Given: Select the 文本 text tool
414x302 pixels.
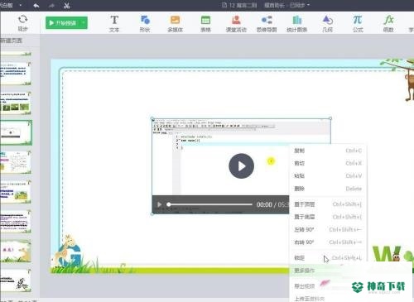Looking at the screenshot, I should 114,24.
